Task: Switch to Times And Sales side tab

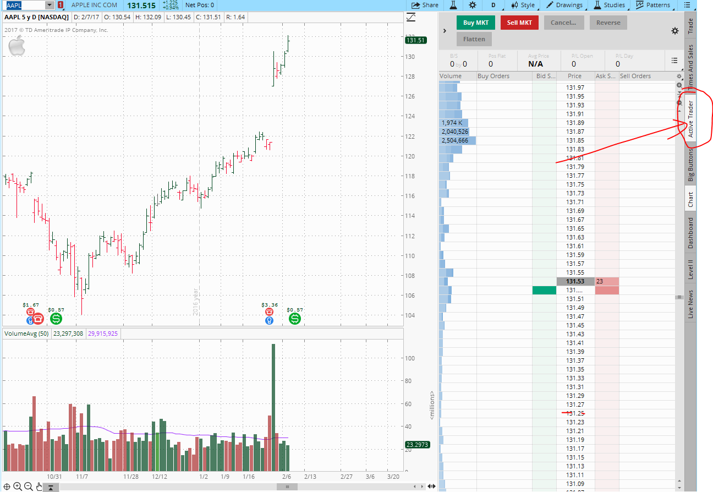Action: pyautogui.click(x=690, y=65)
